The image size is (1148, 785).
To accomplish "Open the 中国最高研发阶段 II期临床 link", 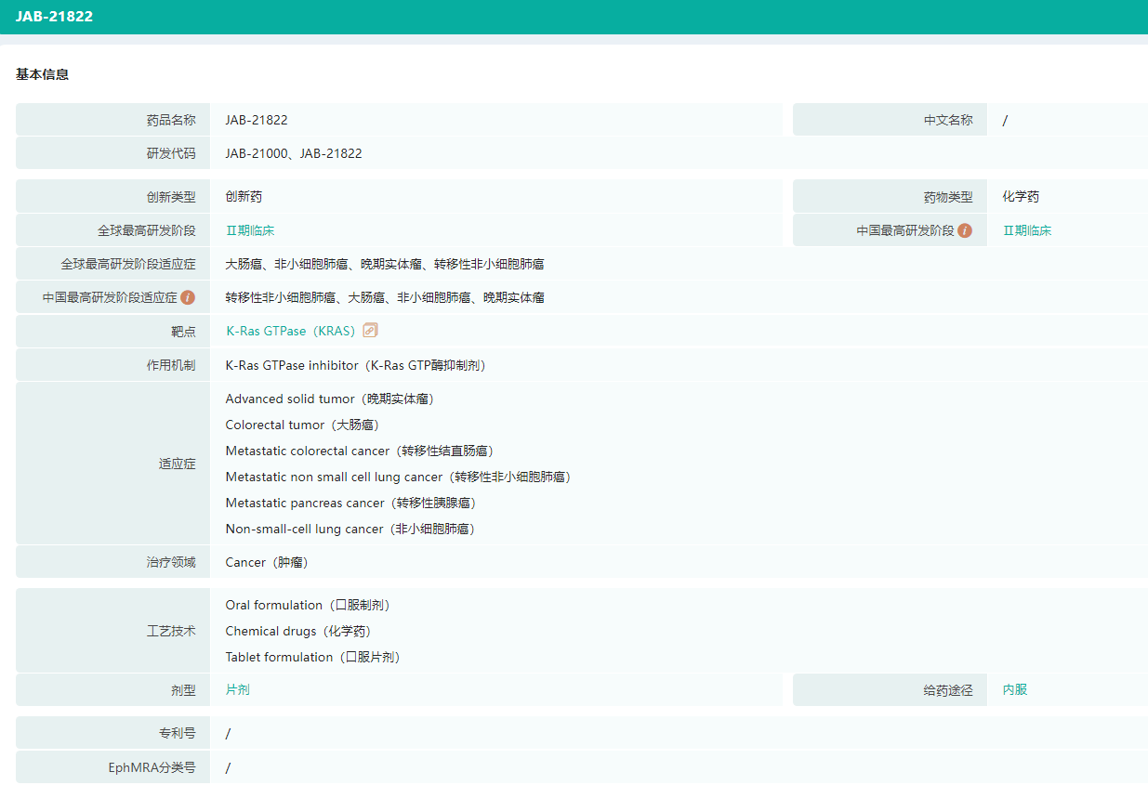I will 1027,230.
